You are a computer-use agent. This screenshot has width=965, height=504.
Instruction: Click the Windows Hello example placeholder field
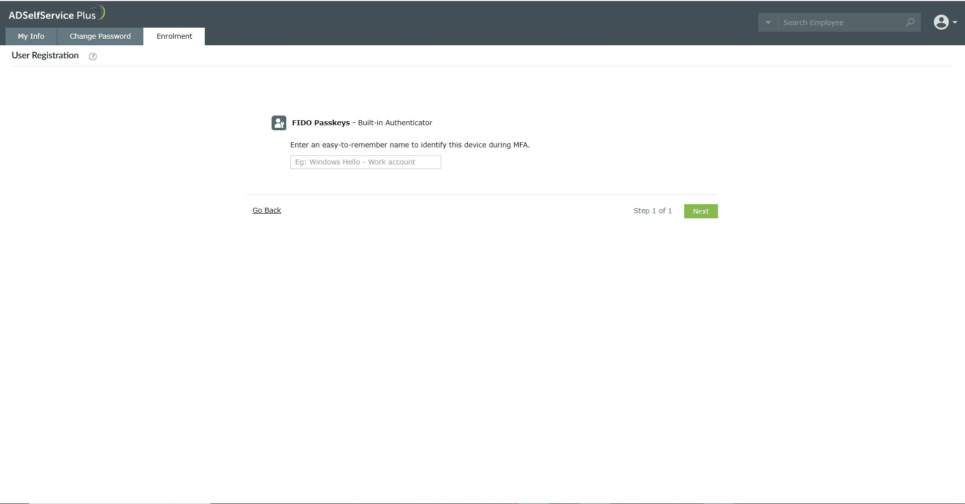pyautogui.click(x=365, y=162)
